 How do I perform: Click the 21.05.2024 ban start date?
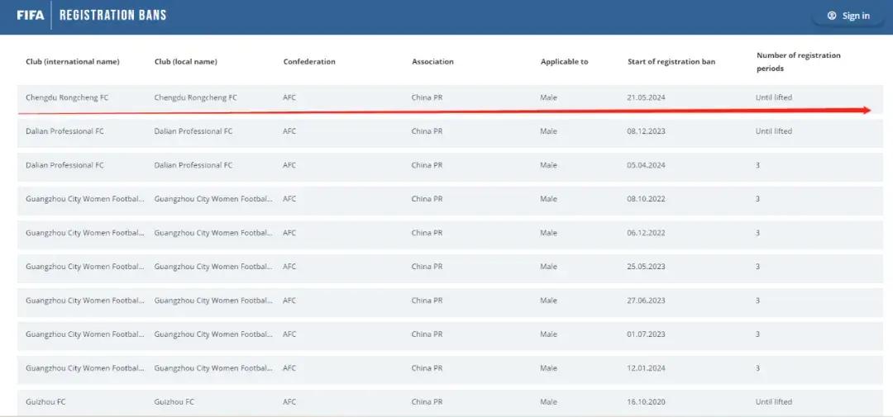[x=646, y=97]
